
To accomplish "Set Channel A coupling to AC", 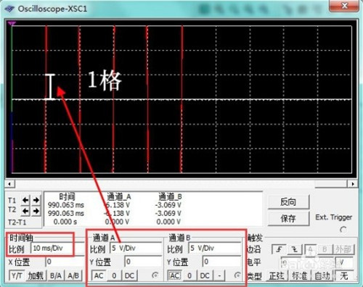I will click(x=99, y=275).
